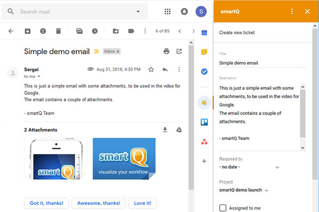The width and height of the screenshot is (319, 212).
Task: Reply with Awesome, thanks!
Action: (99, 204)
